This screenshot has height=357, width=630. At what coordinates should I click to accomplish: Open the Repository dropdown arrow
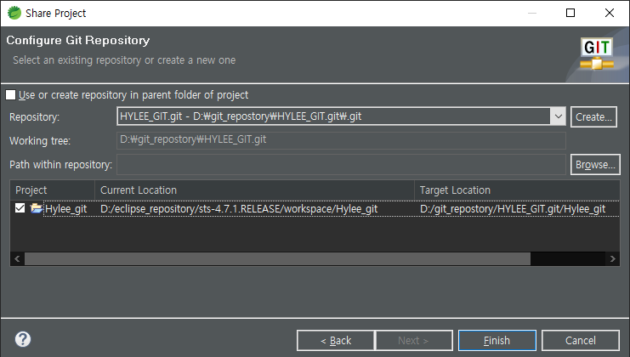click(x=558, y=116)
